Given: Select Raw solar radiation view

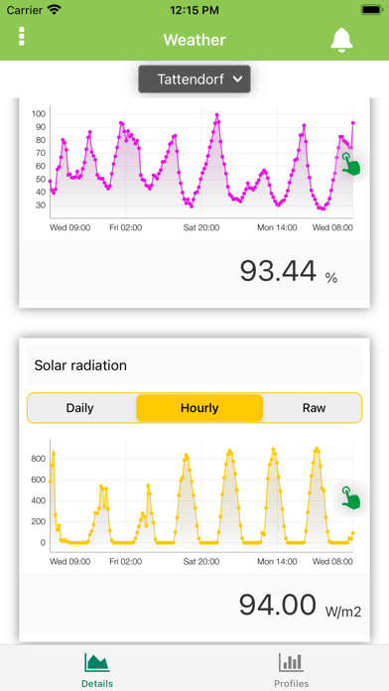Looking at the screenshot, I should click(x=314, y=408).
